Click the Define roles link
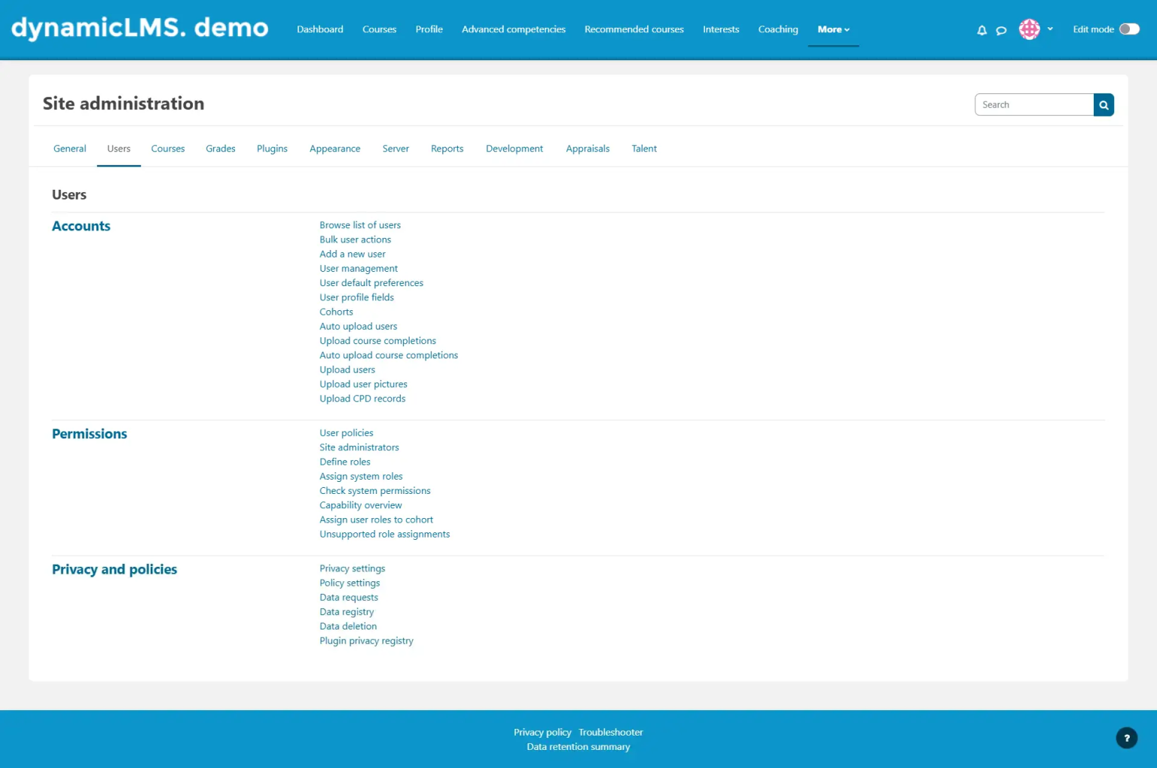This screenshot has width=1157, height=768. [345, 462]
